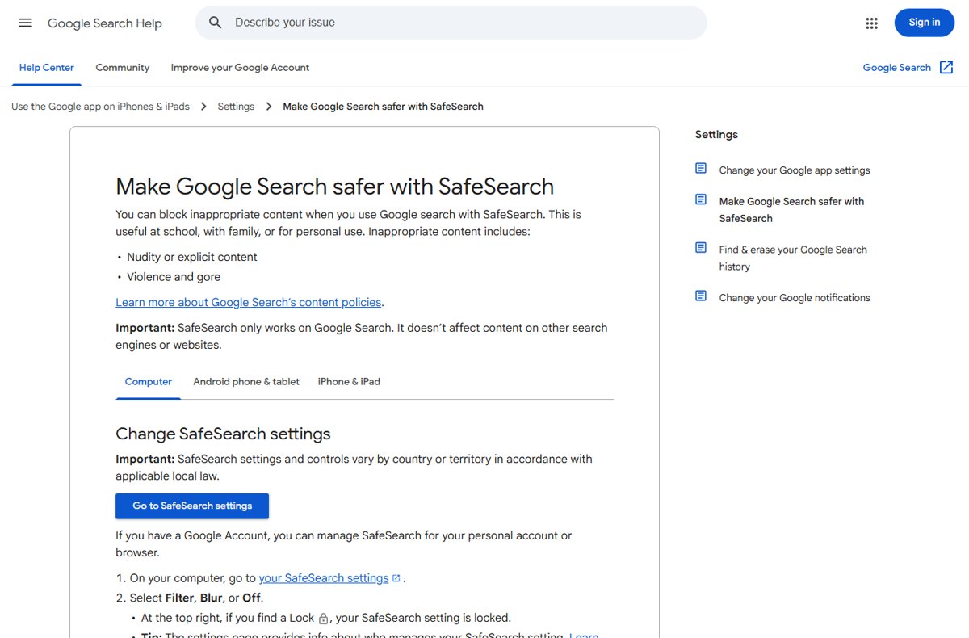
Task: Open Improve your Google Account tab
Action: coord(240,68)
